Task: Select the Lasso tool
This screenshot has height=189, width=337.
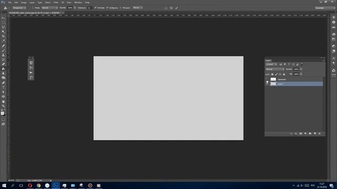Action: coord(3,27)
